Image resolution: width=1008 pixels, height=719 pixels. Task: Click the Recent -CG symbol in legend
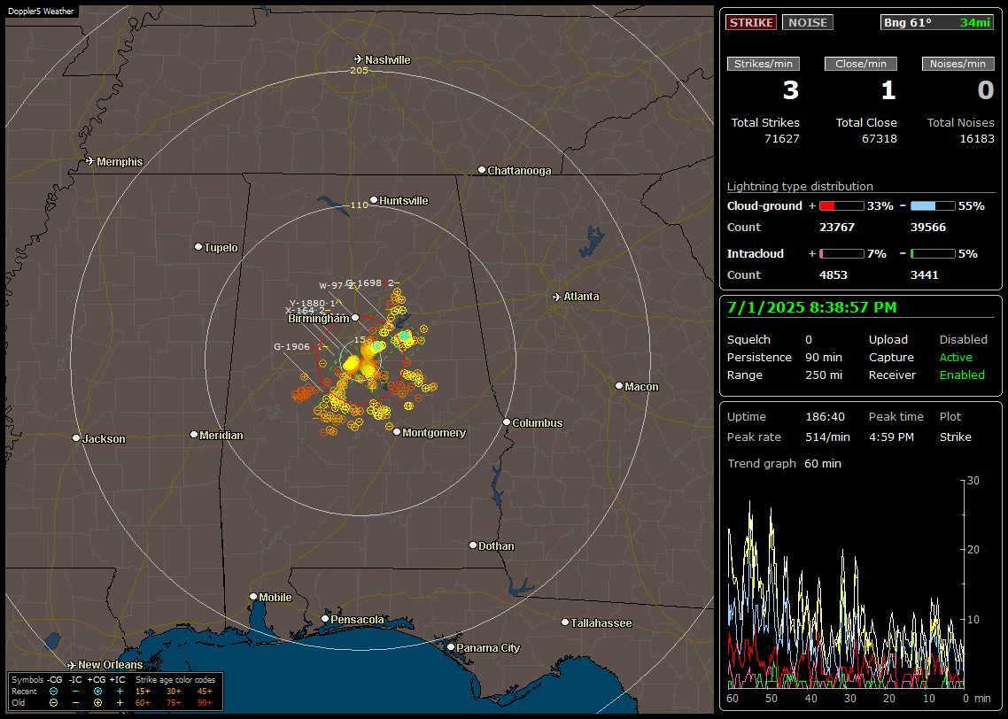(53, 692)
